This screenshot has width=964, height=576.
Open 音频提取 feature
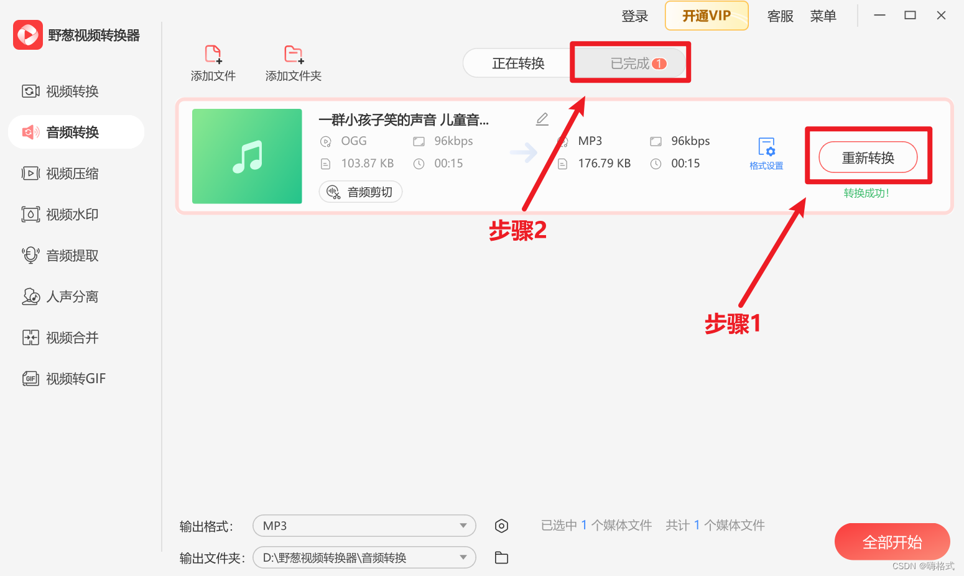(60, 256)
